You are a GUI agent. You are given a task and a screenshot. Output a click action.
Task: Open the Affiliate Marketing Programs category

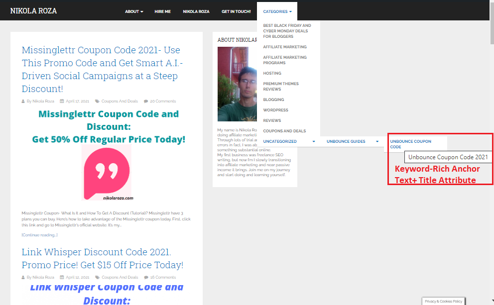[x=285, y=60]
